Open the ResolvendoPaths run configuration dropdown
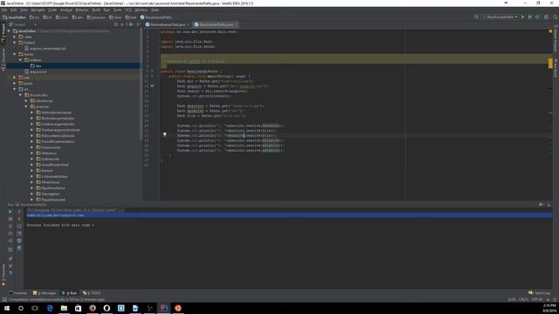The image size is (559, 314). tap(500, 17)
